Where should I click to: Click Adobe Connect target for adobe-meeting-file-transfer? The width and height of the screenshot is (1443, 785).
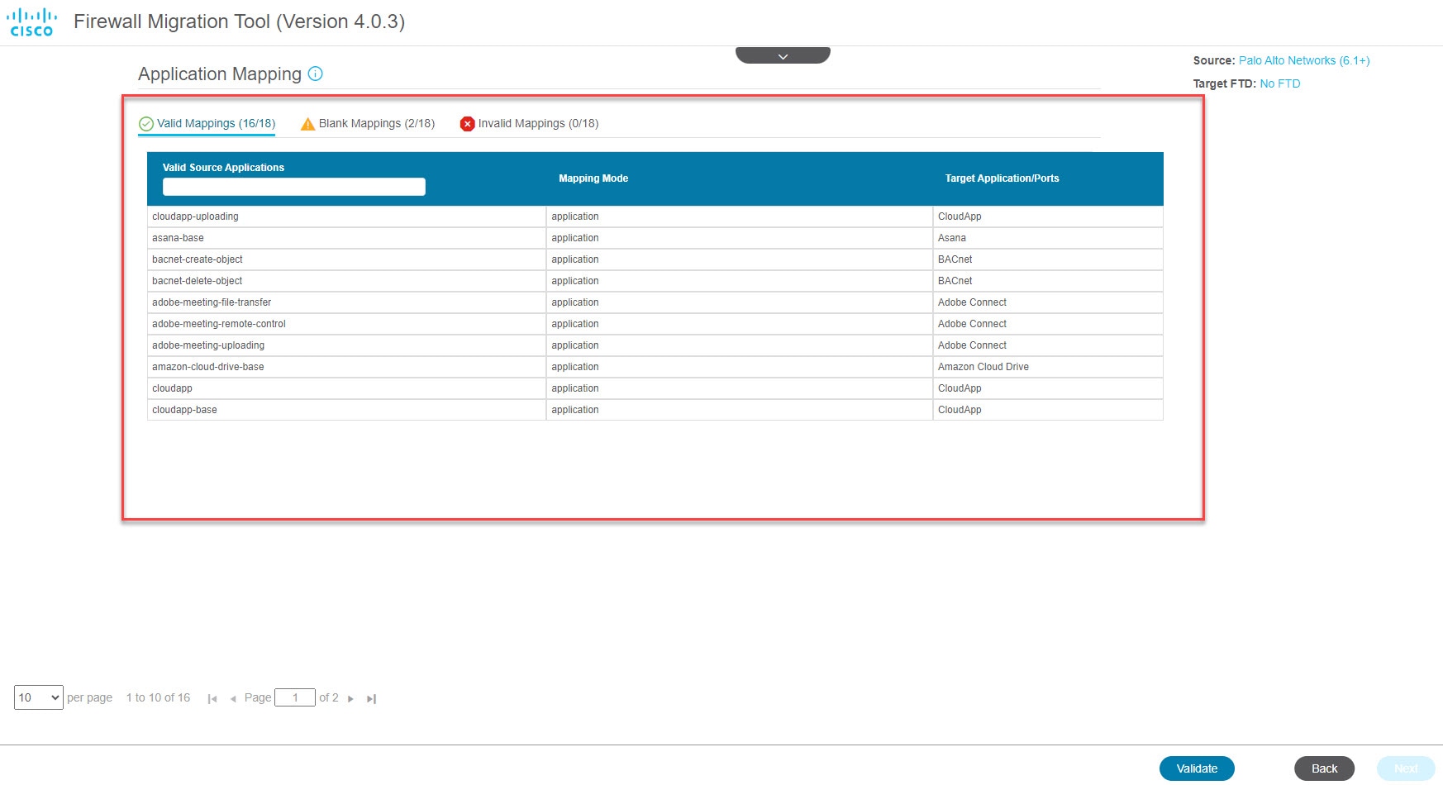coord(1048,302)
